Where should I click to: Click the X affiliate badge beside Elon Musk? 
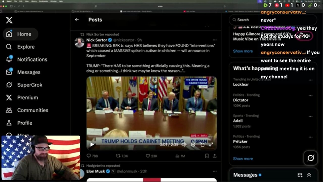(x=113, y=171)
